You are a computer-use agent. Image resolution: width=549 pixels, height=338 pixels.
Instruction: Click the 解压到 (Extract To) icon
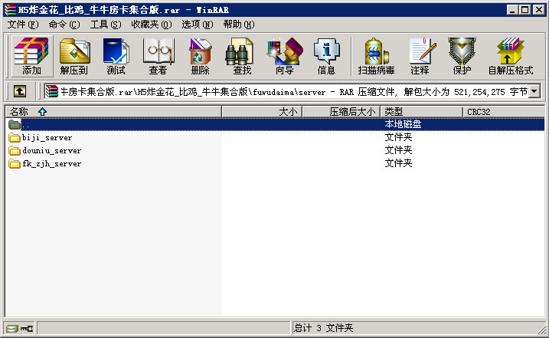74,56
